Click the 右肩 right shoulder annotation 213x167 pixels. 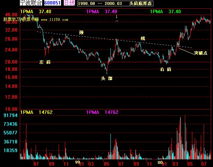click(x=166, y=69)
